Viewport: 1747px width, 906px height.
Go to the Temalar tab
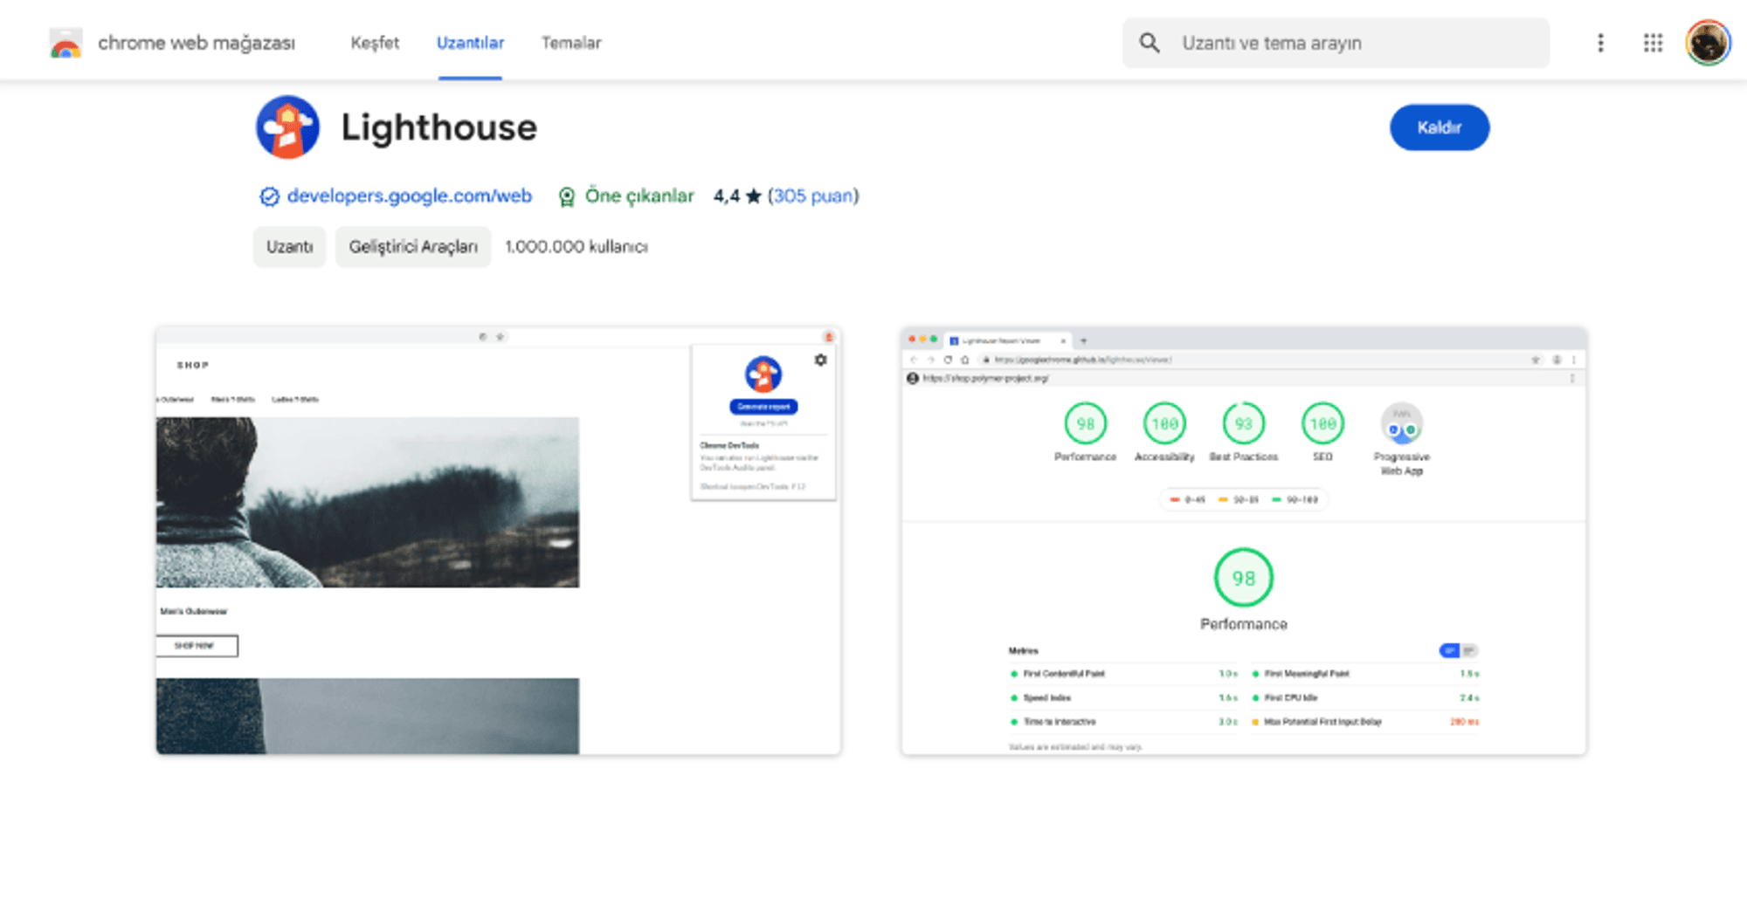[571, 43]
